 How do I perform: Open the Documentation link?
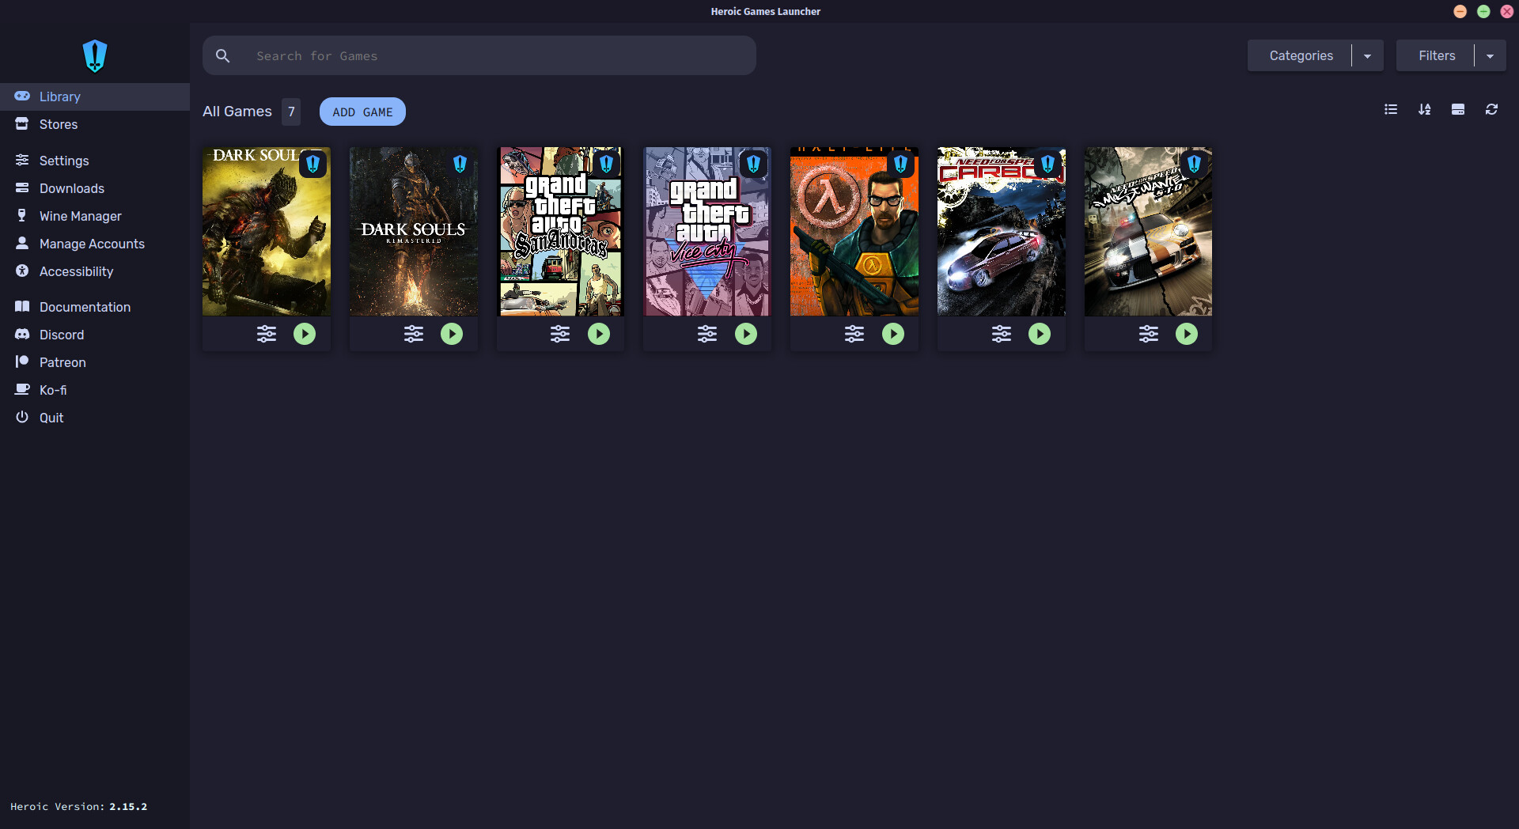click(95, 307)
